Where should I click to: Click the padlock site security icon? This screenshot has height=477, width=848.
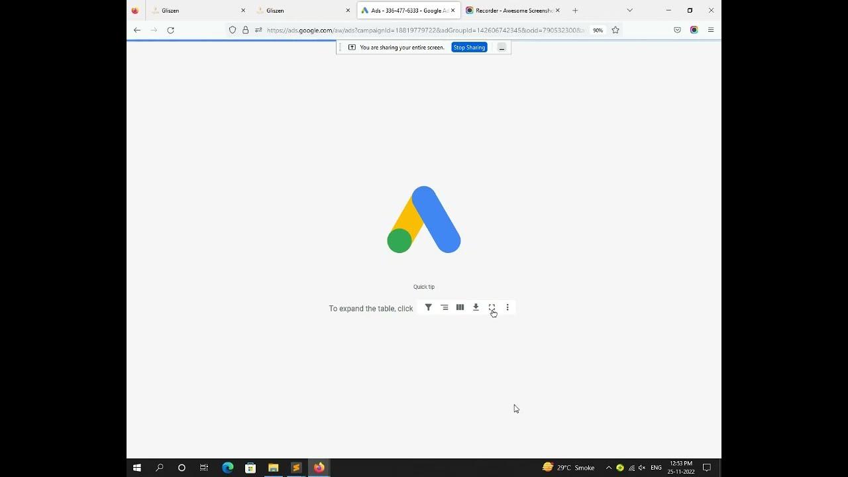245,30
